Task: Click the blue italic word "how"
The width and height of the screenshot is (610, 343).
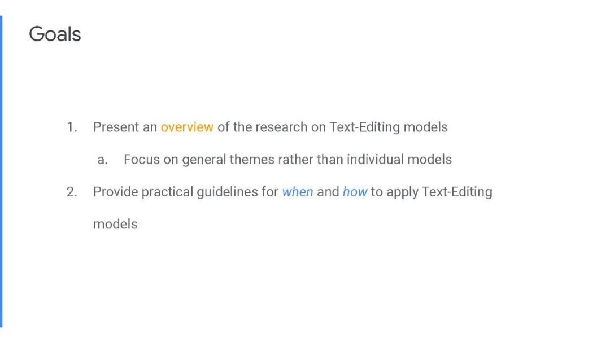Action: click(355, 192)
